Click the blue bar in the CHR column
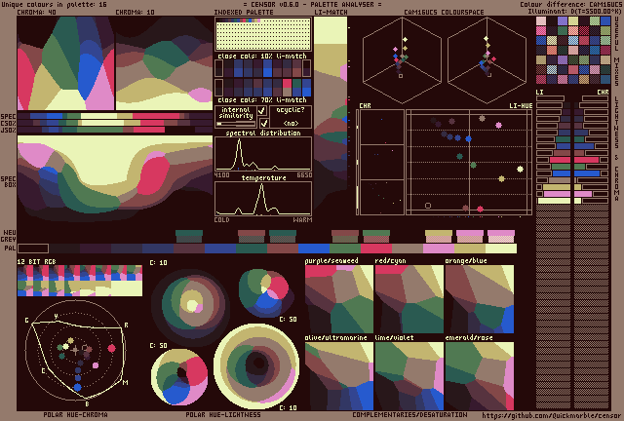This screenshot has width=624, height=421. (x=587, y=173)
